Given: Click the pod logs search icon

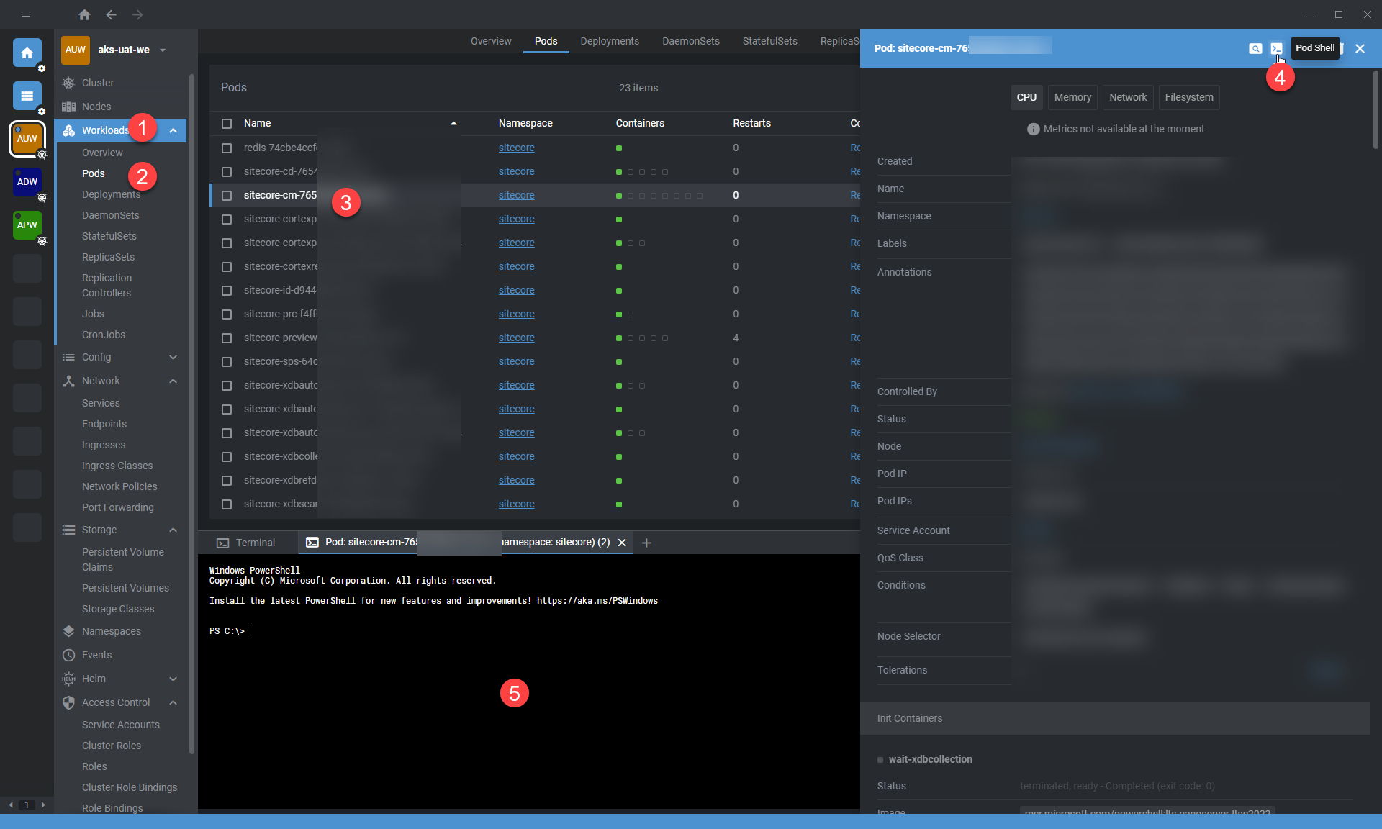Looking at the screenshot, I should 1255,48.
